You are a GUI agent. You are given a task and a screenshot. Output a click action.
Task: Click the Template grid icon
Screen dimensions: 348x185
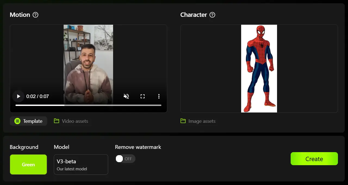[17, 121]
